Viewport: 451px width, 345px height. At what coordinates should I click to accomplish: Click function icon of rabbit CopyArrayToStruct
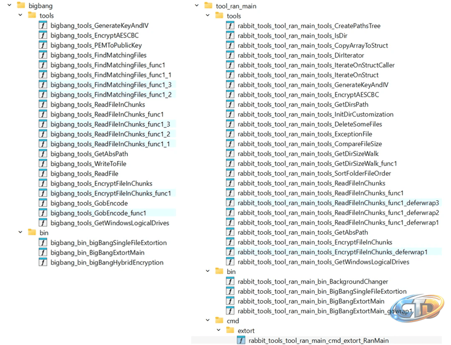(230, 45)
